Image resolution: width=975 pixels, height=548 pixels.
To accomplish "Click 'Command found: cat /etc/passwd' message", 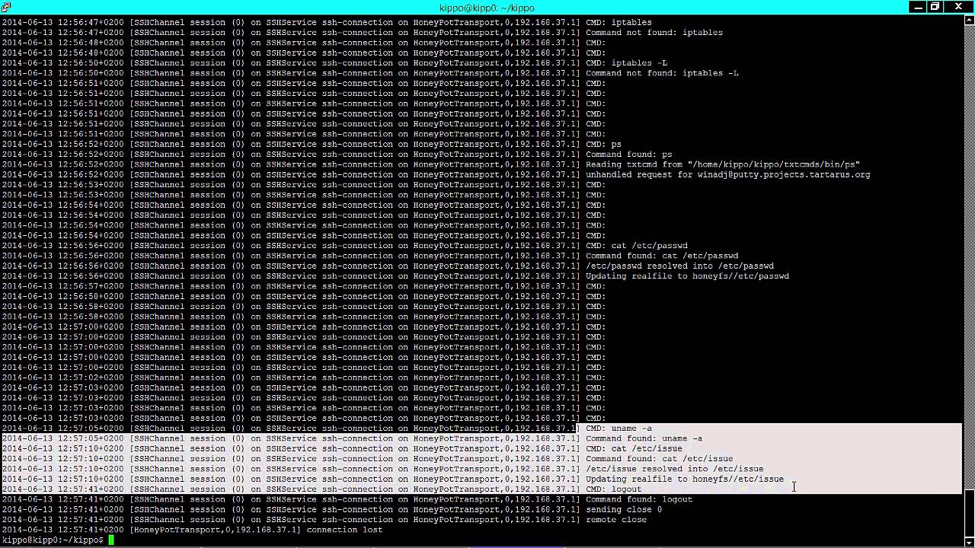I will pos(662,256).
